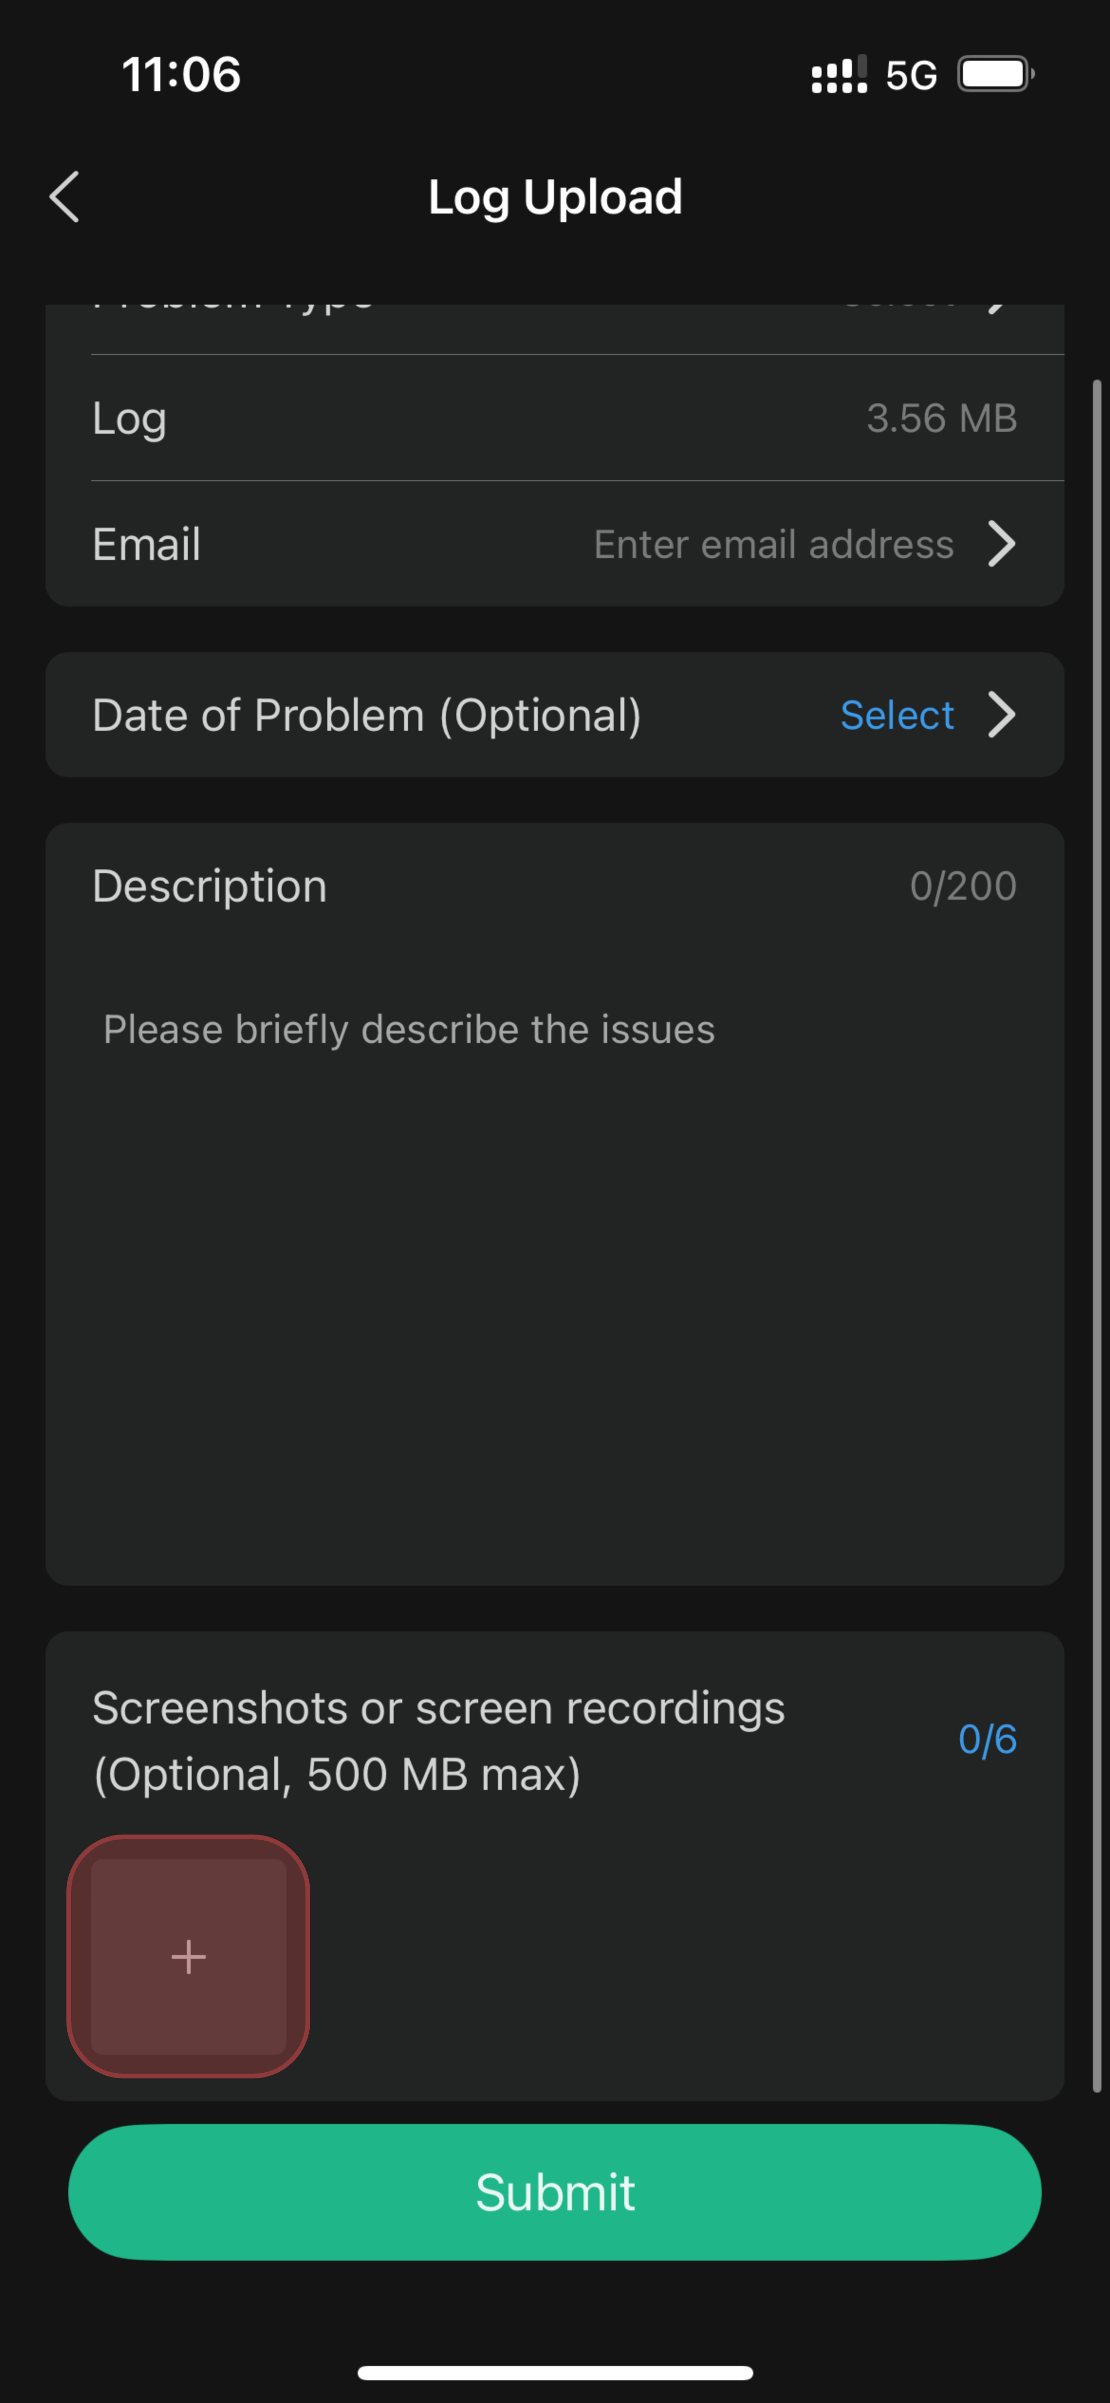
Task: Tap the home indicator bar at the bottom
Action: [555, 2373]
